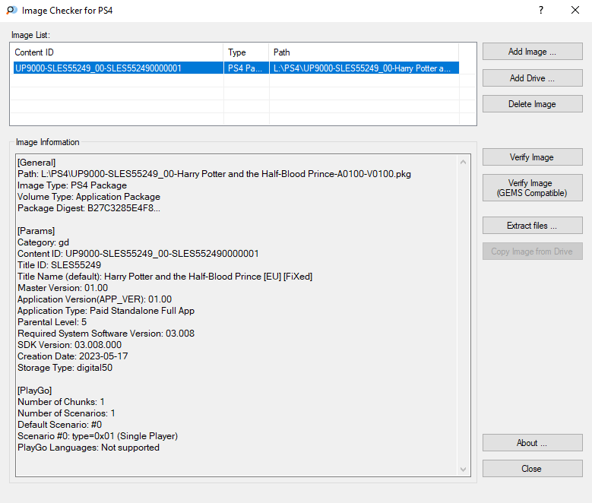Click the 'SDK Version: 03.008.000' line

click(x=69, y=345)
